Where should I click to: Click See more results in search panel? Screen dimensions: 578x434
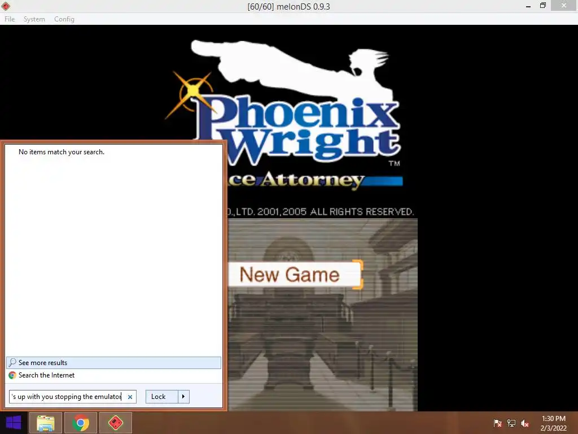point(113,363)
